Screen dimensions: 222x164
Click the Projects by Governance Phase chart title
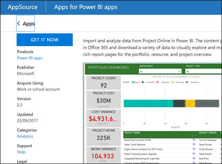point(176,77)
